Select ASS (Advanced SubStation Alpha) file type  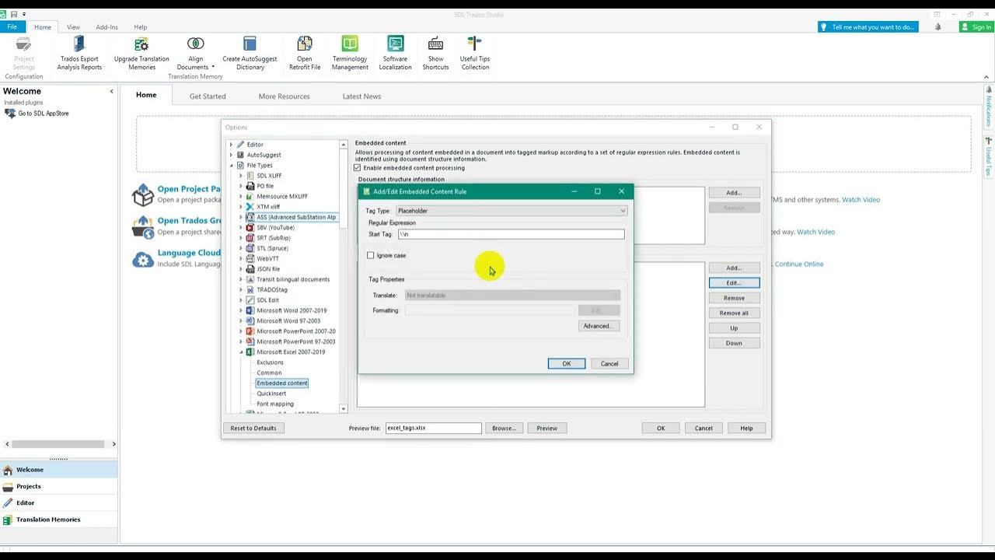[x=292, y=217]
